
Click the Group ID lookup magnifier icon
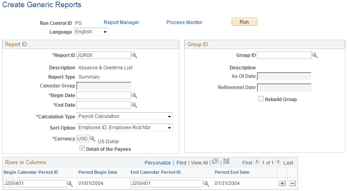[x=315, y=55]
